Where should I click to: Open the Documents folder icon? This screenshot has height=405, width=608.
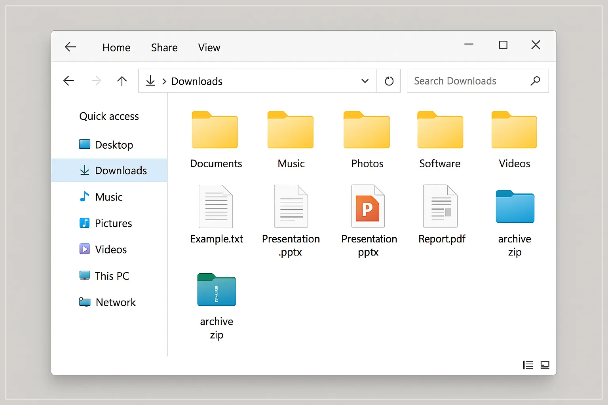point(215,130)
